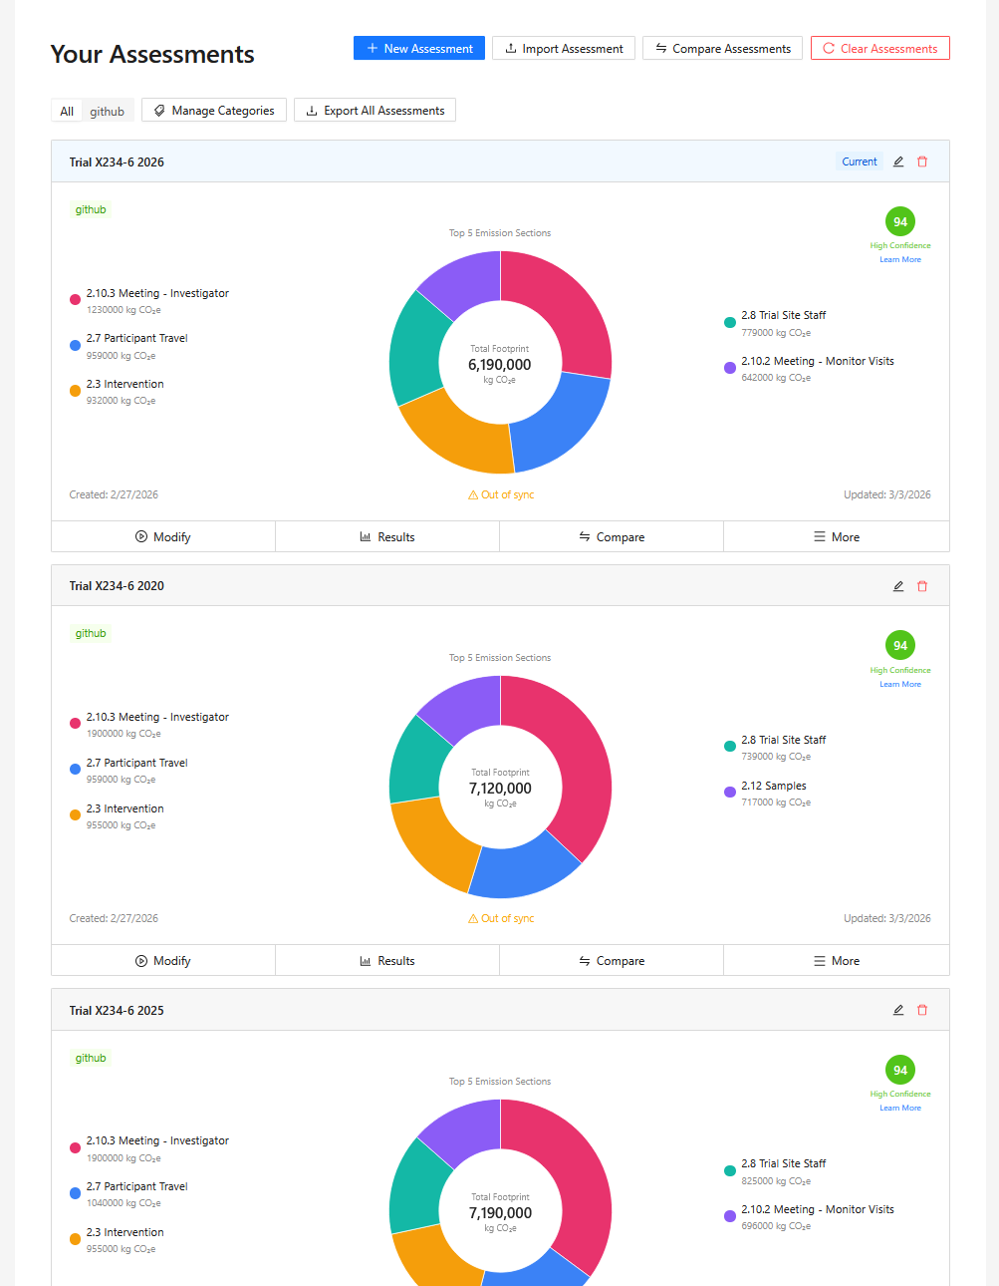Screen dimensions: 999x1286
Task: Click Out of sync warning on Trial 2020
Action: (501, 918)
